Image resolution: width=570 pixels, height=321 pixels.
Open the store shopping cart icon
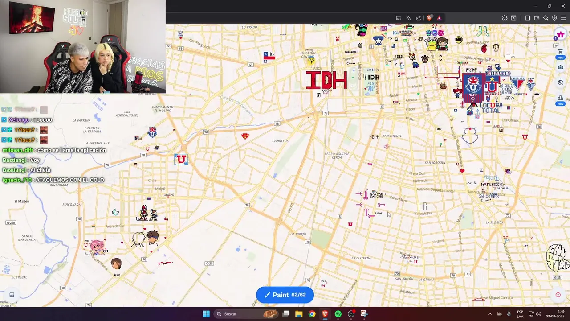click(x=560, y=52)
